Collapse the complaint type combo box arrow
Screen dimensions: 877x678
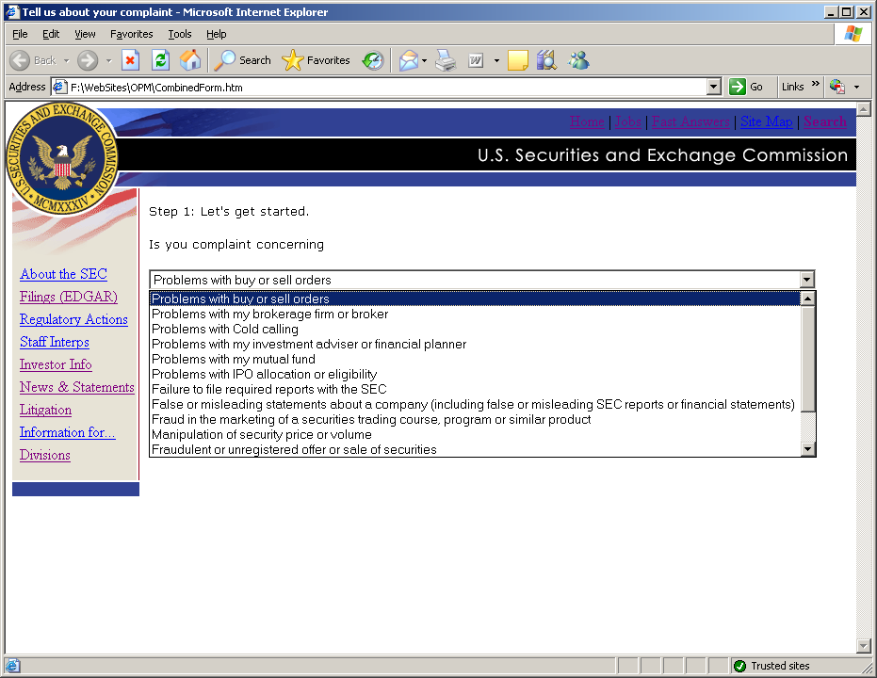coord(806,280)
